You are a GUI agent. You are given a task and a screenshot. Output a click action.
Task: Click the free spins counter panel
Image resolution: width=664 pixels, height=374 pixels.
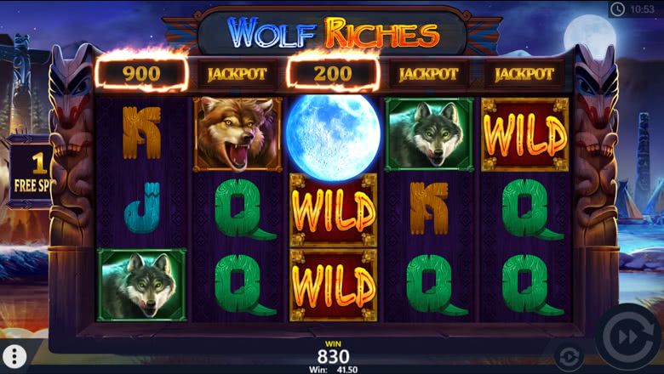click(30, 173)
